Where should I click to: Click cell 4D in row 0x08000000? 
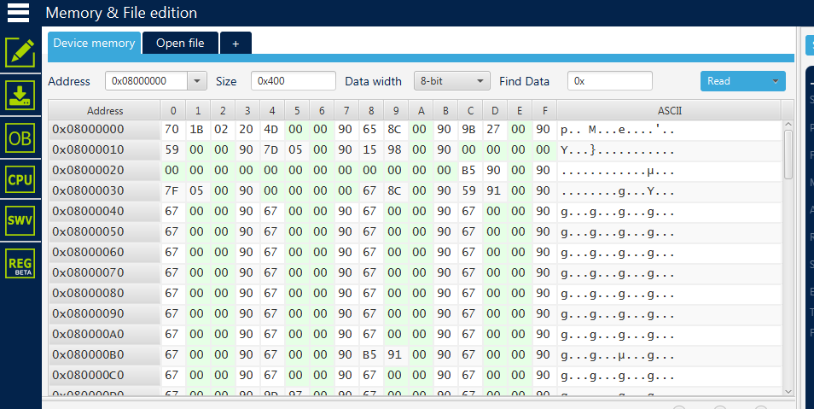271,130
